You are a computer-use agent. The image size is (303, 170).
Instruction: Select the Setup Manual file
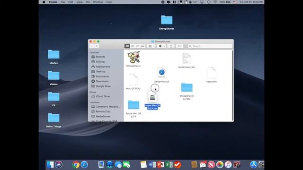[x=161, y=73]
